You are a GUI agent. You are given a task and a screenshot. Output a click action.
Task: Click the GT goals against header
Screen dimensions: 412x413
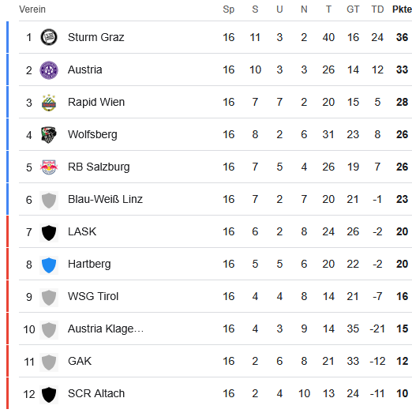[x=353, y=9]
